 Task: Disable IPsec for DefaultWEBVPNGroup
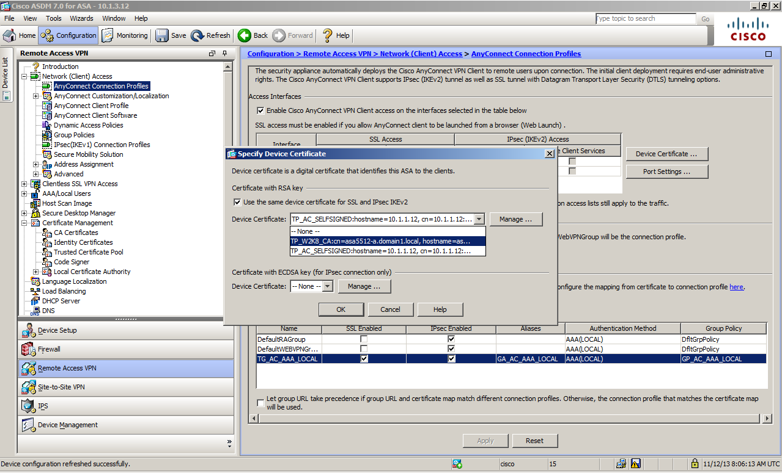pos(451,349)
